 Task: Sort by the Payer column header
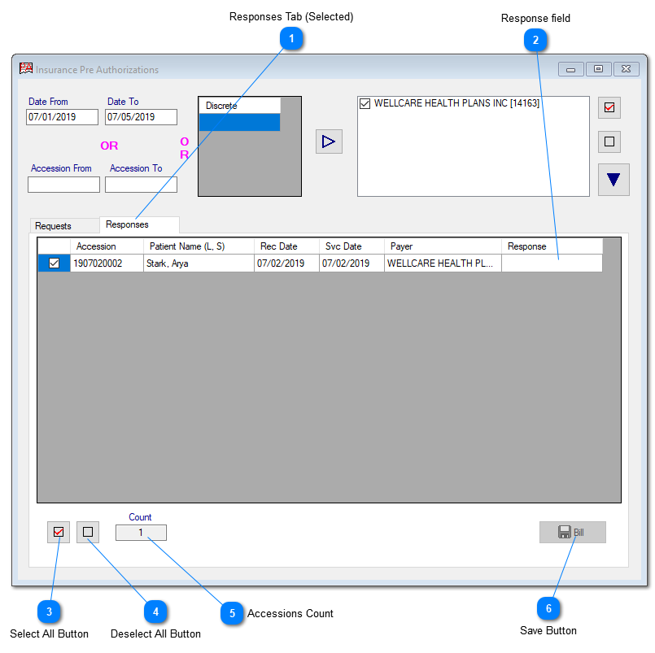[x=442, y=246]
